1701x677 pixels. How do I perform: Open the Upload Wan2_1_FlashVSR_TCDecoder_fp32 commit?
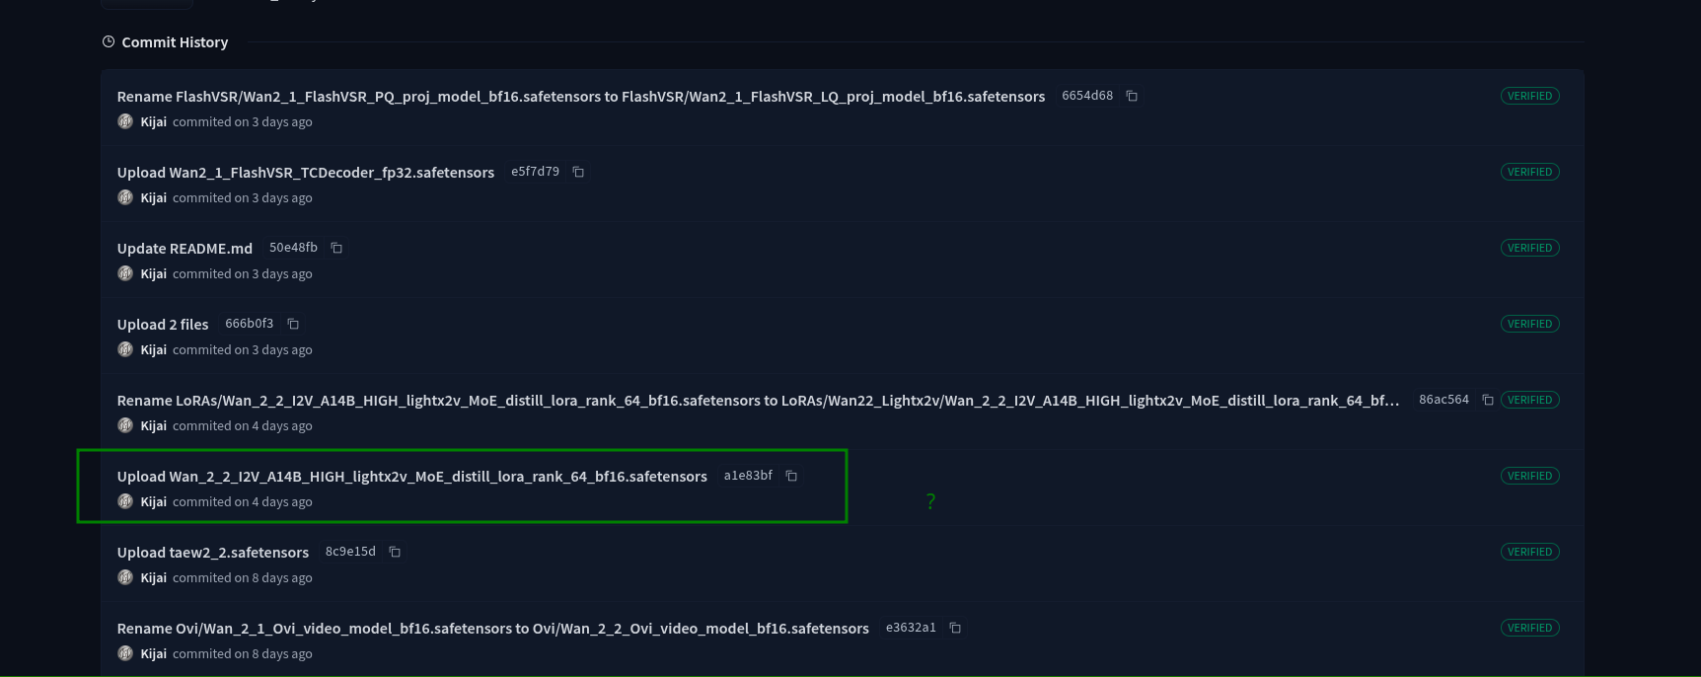click(x=306, y=173)
